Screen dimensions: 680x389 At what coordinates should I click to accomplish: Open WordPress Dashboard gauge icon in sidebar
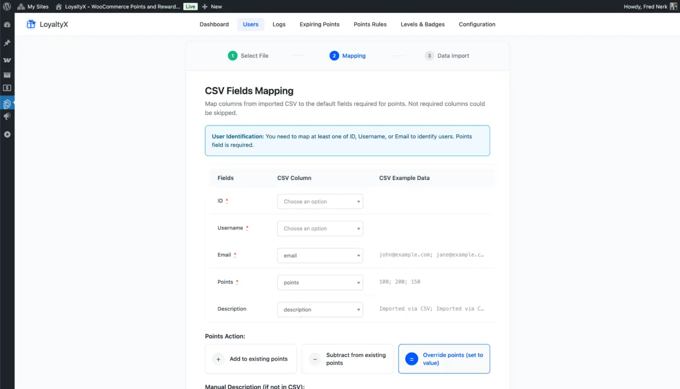[7, 24]
